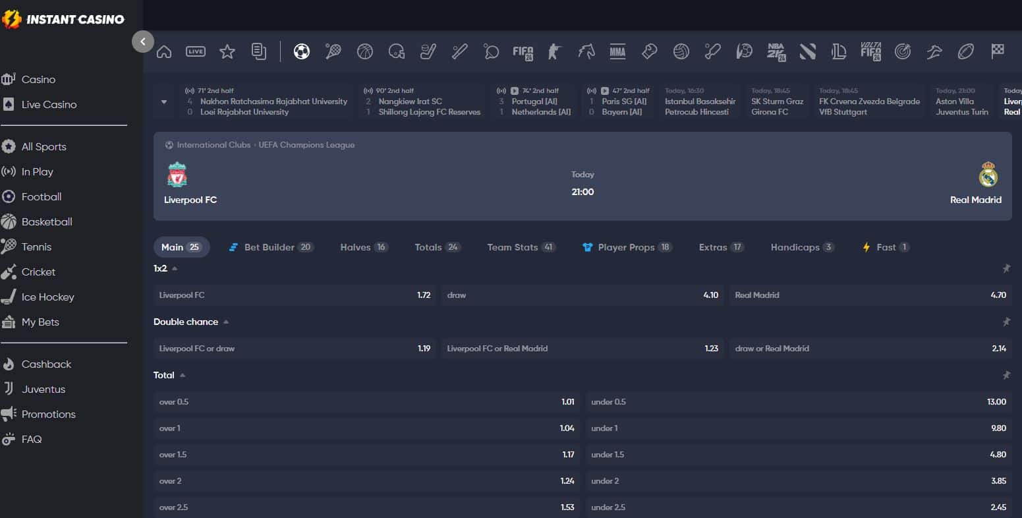The image size is (1022, 518).
Task: Open the Counter-Strike shooter icon
Action: [x=554, y=51]
